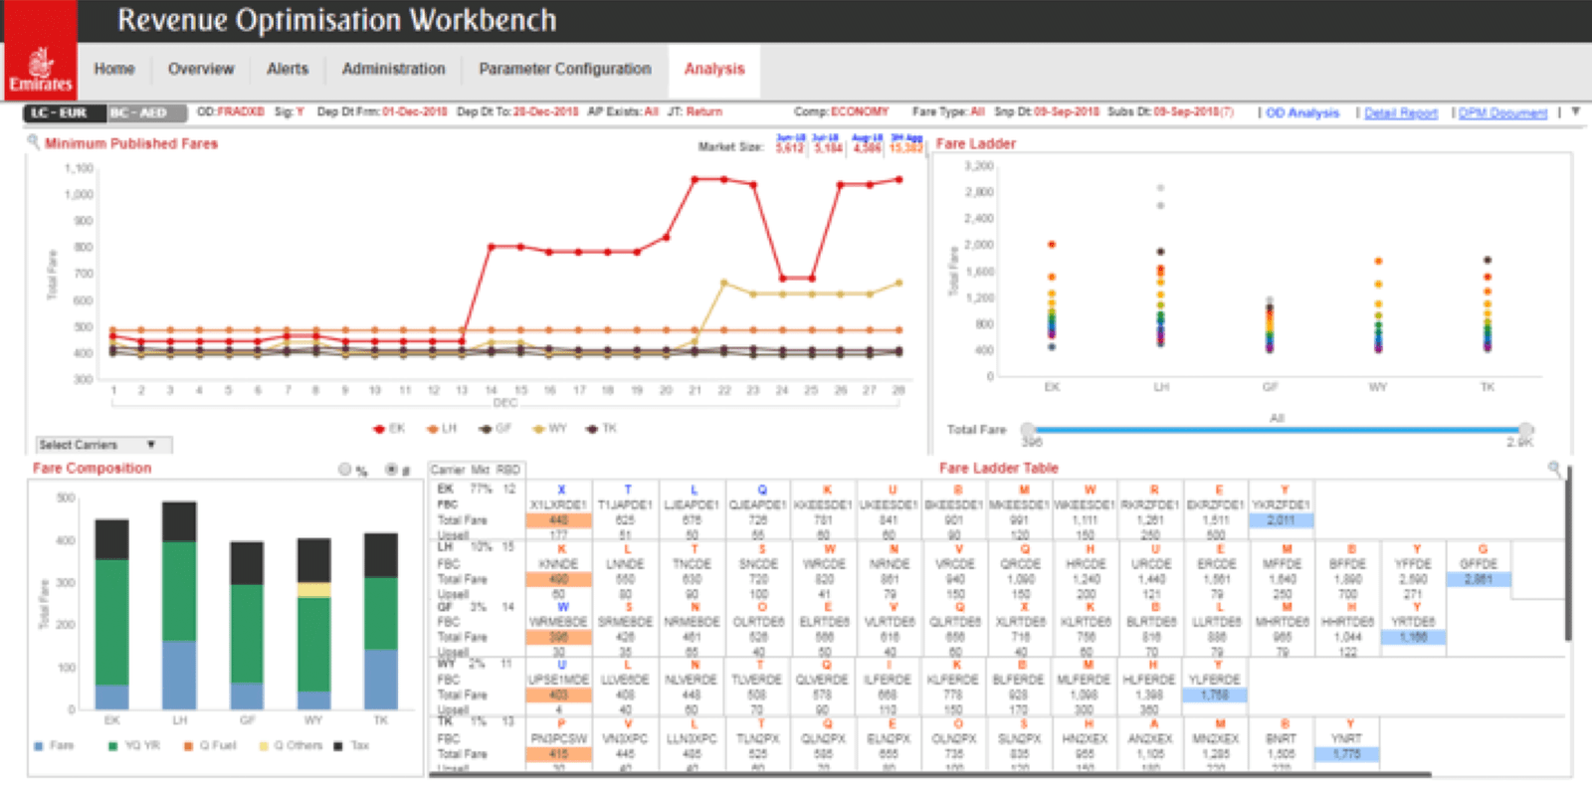Open the Alerts tab

point(288,69)
